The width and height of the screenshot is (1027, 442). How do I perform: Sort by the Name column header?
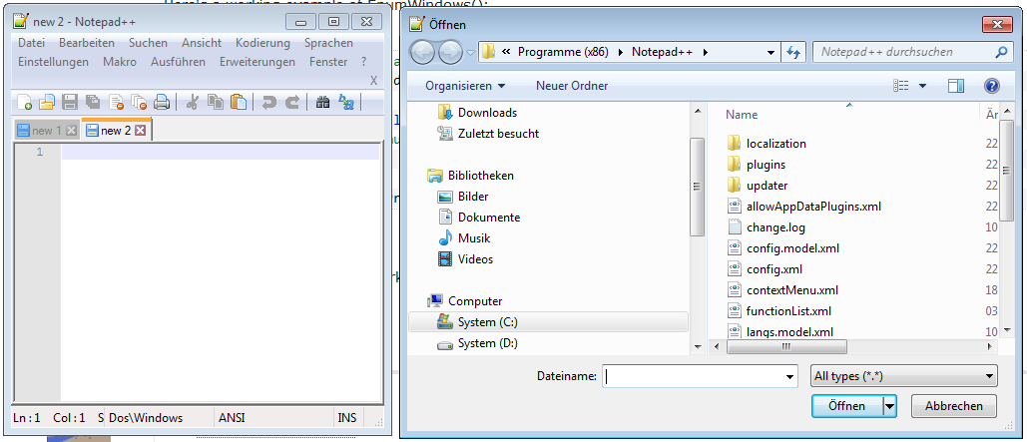pos(742,115)
